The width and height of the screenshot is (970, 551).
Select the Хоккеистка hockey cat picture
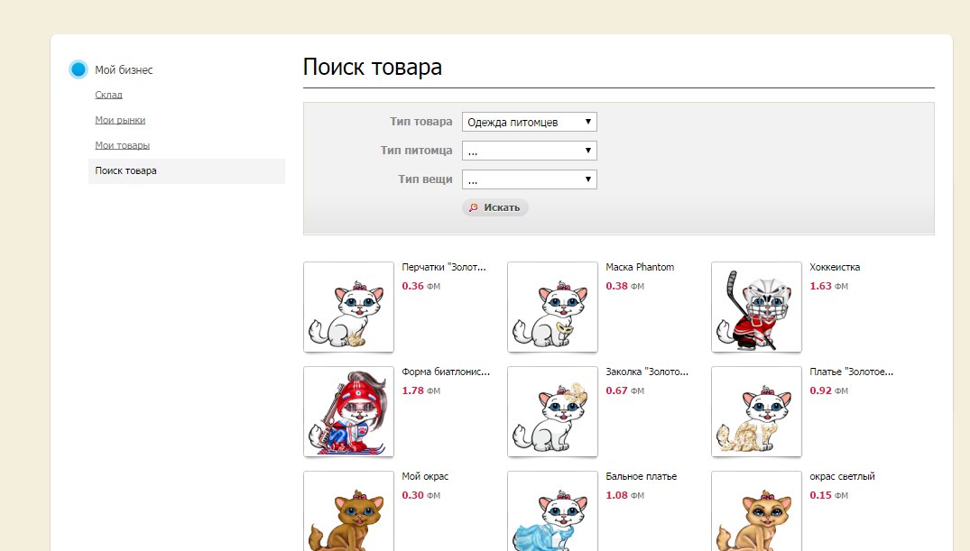coord(756,308)
